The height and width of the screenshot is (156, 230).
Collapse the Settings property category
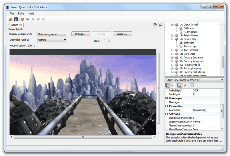coord(166,114)
